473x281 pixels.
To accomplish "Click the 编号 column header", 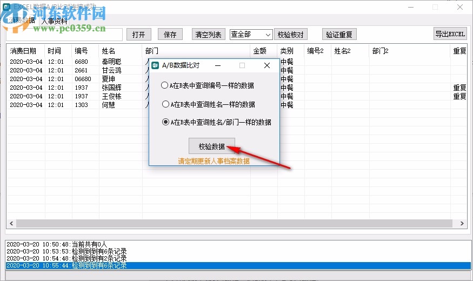I will tap(85, 51).
